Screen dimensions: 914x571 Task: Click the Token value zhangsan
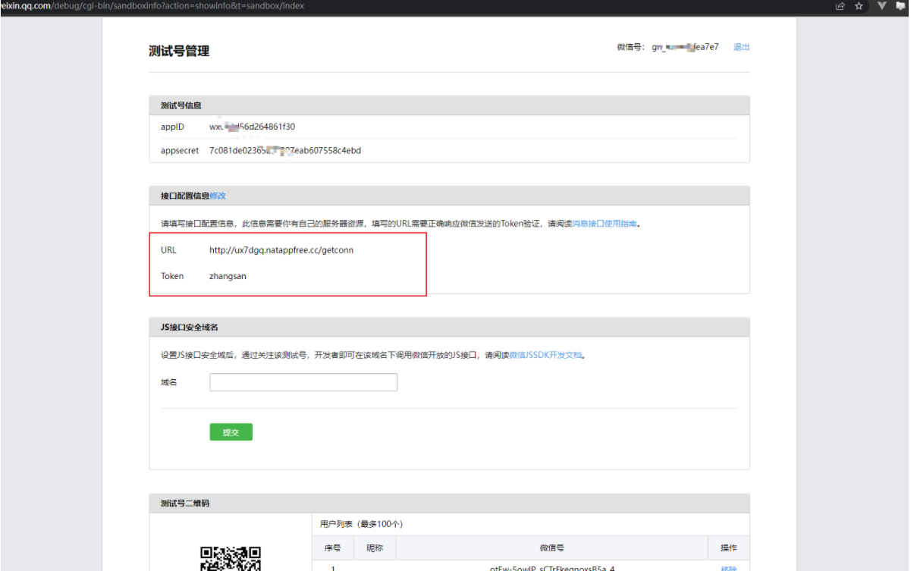[228, 277]
